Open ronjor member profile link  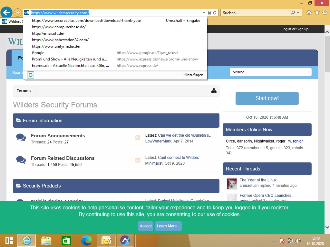pos(297,141)
